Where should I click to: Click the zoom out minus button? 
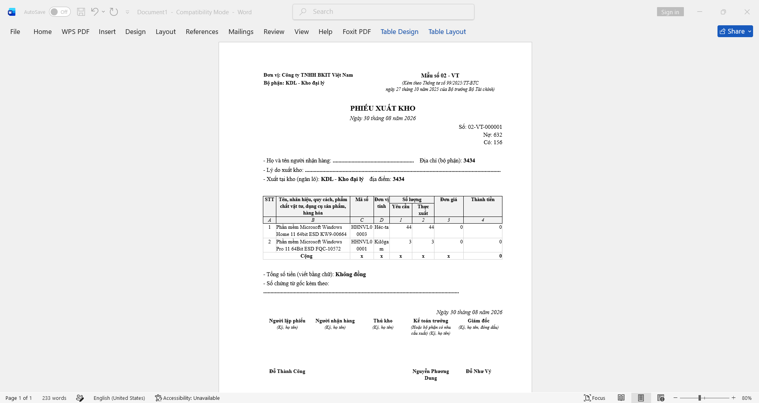pyautogui.click(x=676, y=398)
